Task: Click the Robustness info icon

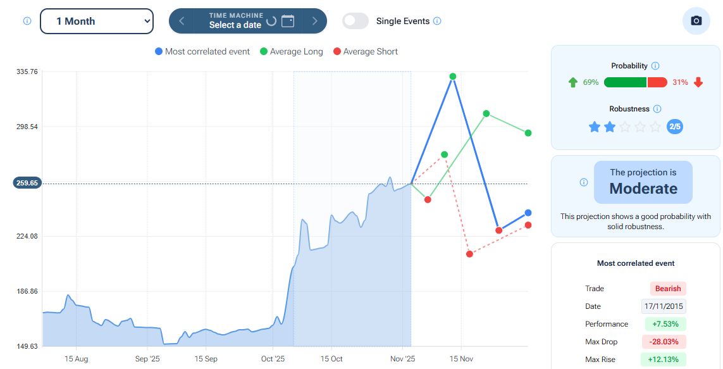Action: 657,109
